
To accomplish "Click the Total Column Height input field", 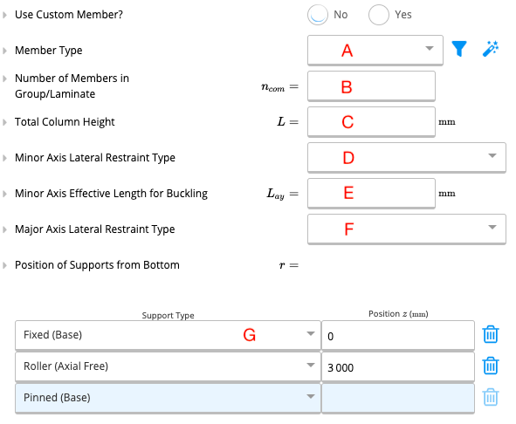I will 371,122.
